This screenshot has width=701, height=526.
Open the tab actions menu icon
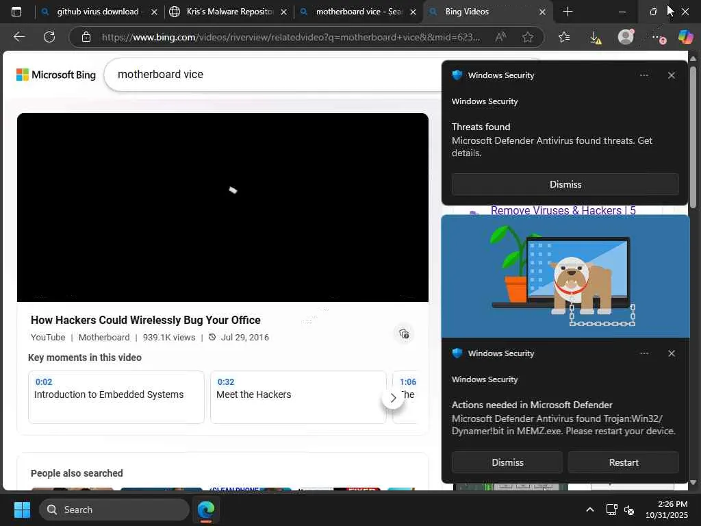pos(16,12)
